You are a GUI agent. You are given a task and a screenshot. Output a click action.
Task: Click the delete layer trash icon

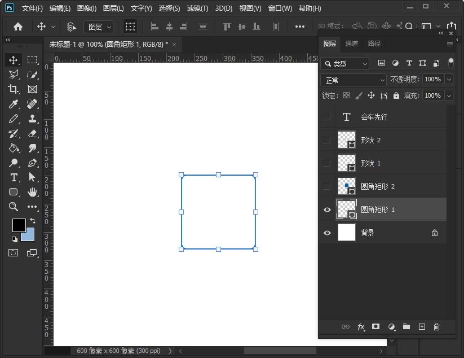point(436,327)
